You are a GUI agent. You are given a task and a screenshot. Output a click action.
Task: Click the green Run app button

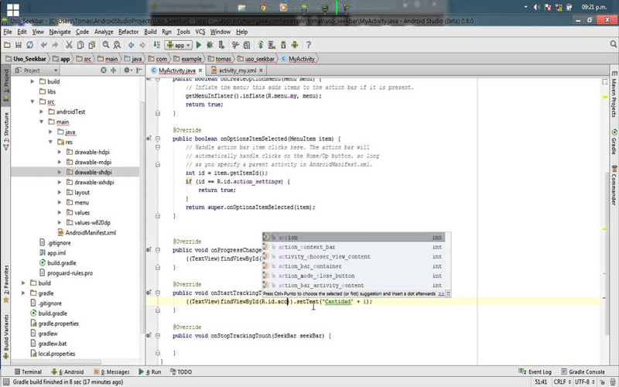[x=199, y=45]
